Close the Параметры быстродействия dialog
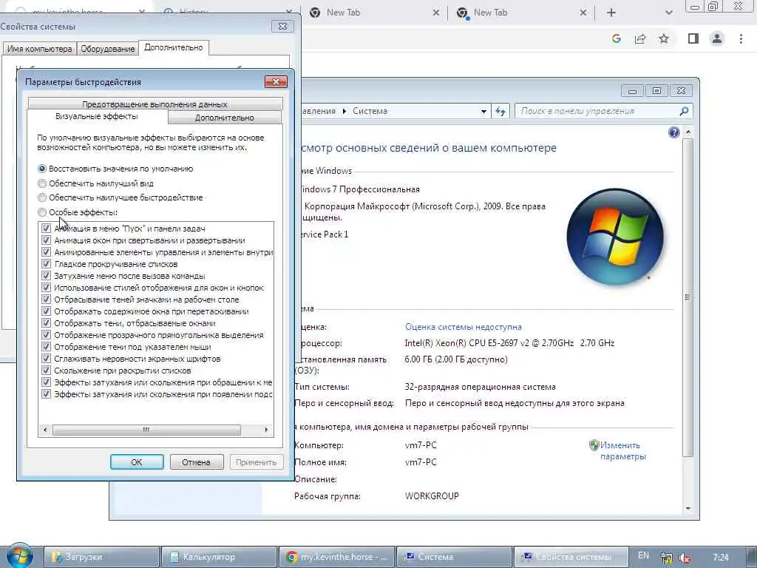Image resolution: width=757 pixels, height=568 pixels. pyautogui.click(x=276, y=81)
